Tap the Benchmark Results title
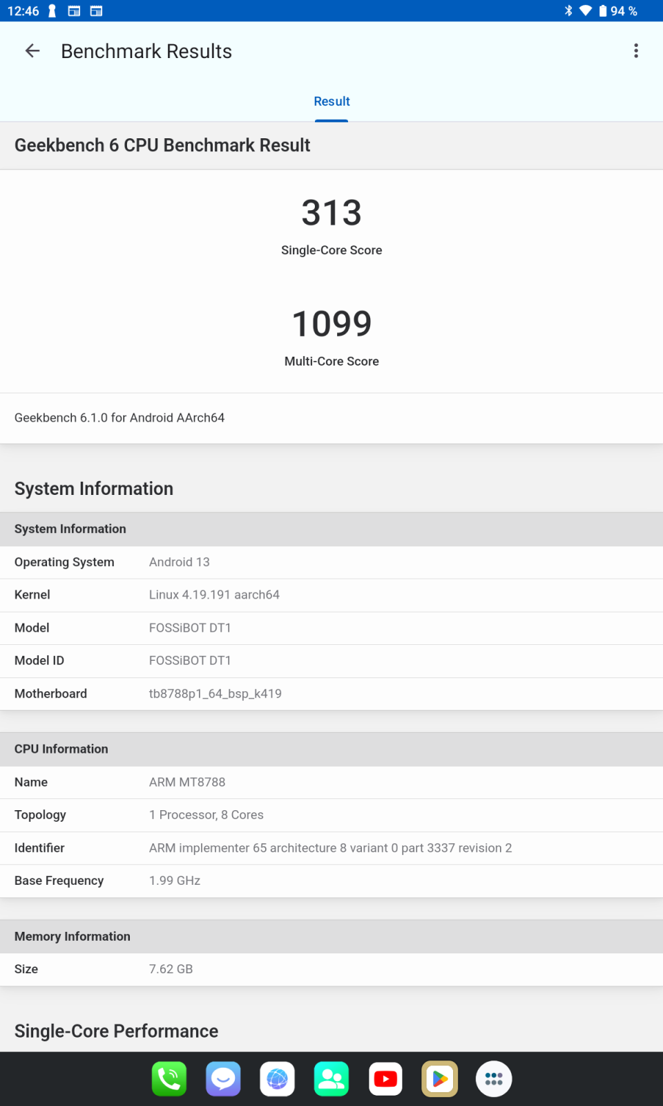The height and width of the screenshot is (1106, 663). pyautogui.click(x=146, y=51)
